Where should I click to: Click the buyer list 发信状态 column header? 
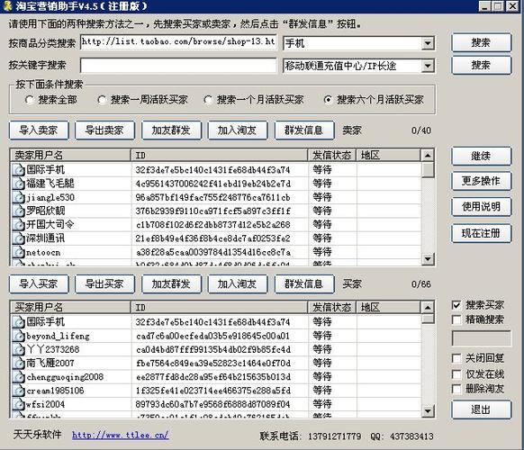(x=331, y=307)
